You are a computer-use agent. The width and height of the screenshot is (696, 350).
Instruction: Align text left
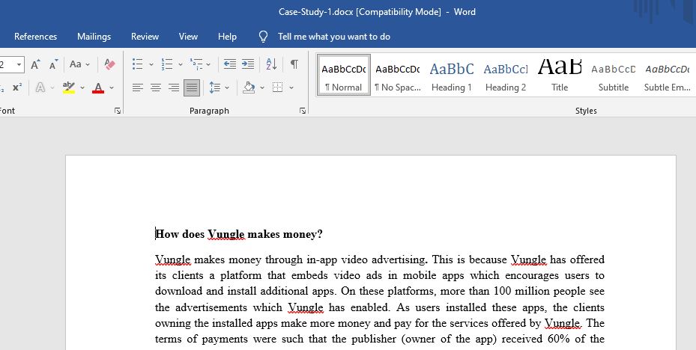[x=138, y=87]
